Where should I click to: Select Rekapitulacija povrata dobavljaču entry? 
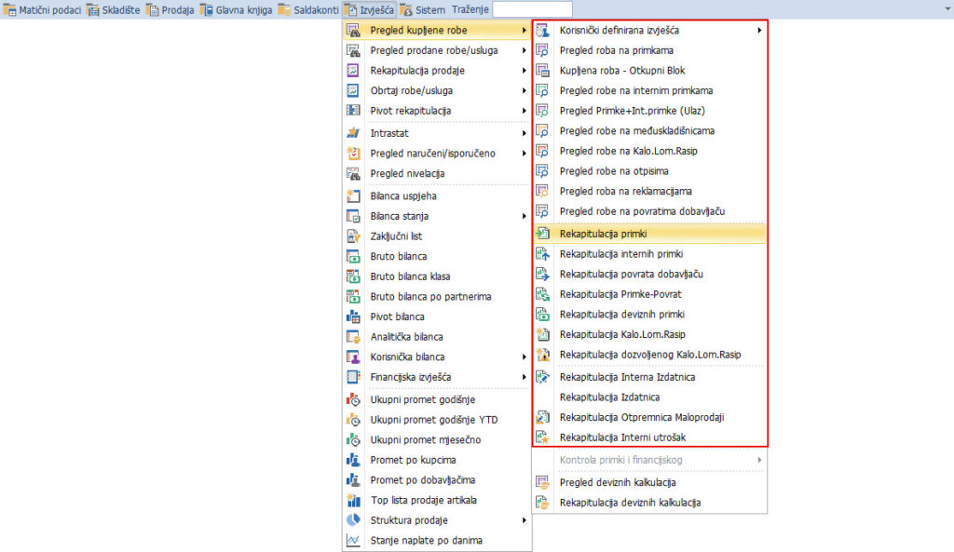coord(631,274)
